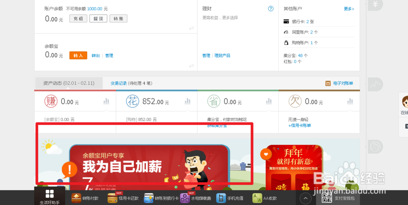This screenshot has width=408, height=205.
Task: Click the 支付宝钱包 QR code button
Action: [338, 198]
